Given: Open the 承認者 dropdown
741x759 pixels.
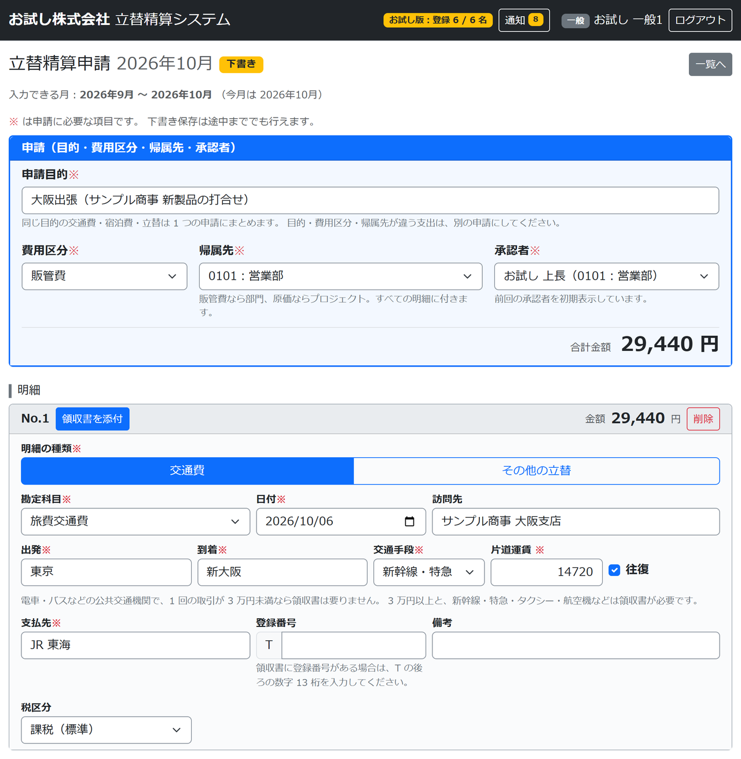Looking at the screenshot, I should [607, 276].
